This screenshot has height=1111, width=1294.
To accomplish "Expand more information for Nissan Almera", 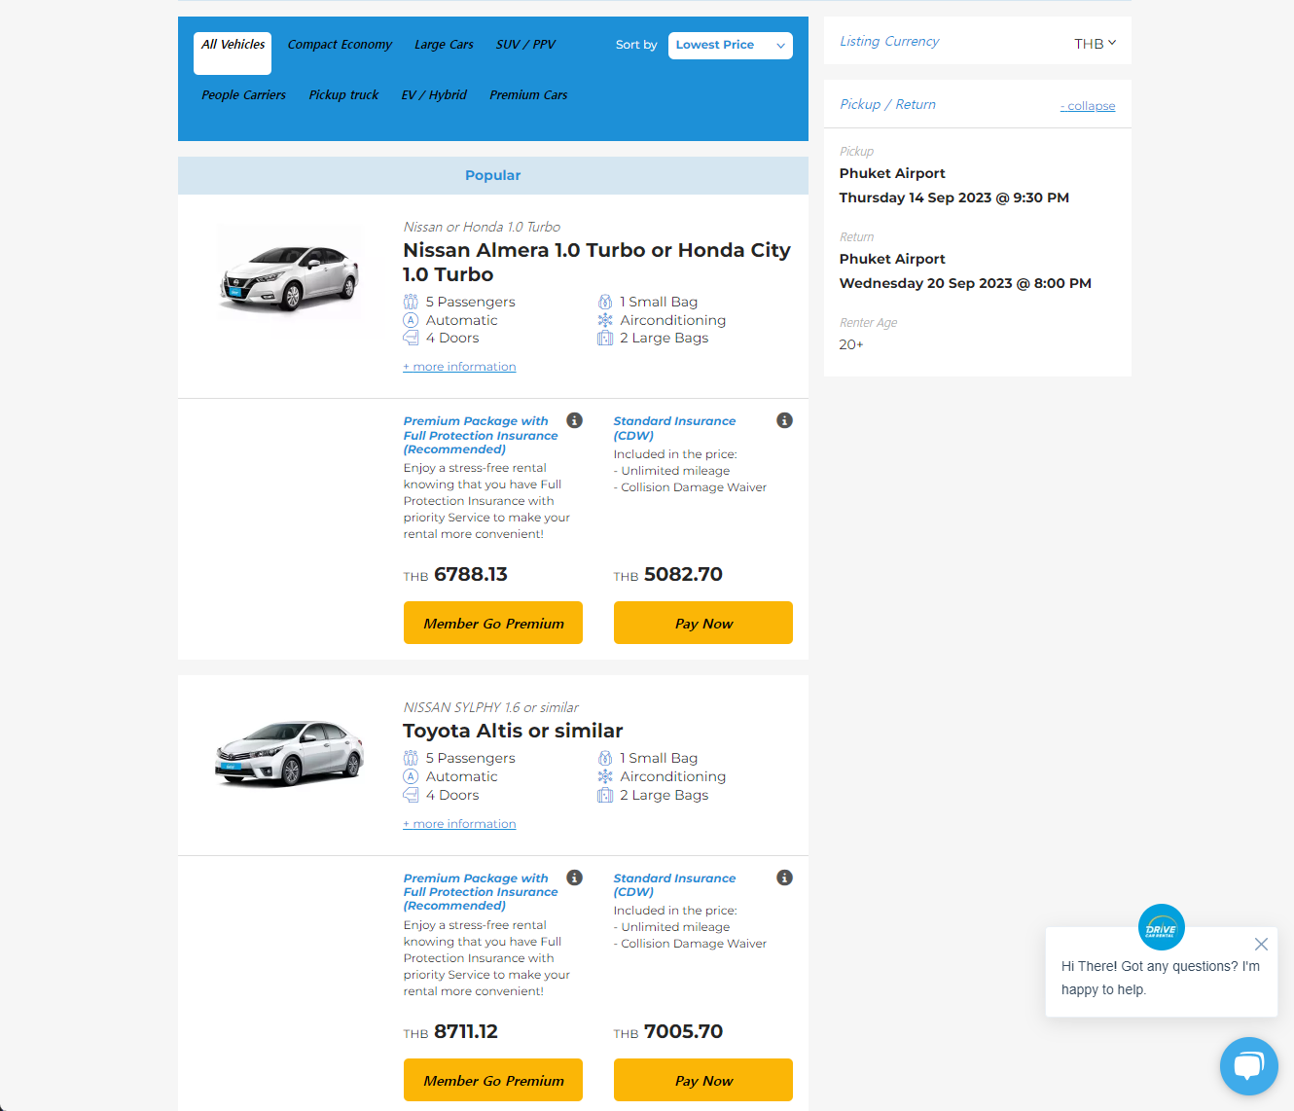I will click(x=459, y=367).
